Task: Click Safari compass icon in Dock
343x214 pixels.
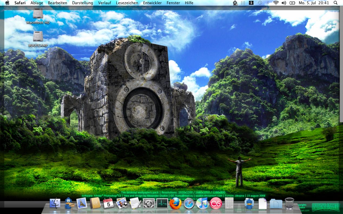Action: (x=189, y=203)
